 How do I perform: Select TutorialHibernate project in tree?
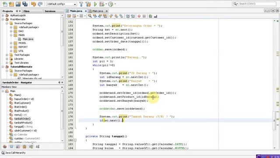[21, 67]
